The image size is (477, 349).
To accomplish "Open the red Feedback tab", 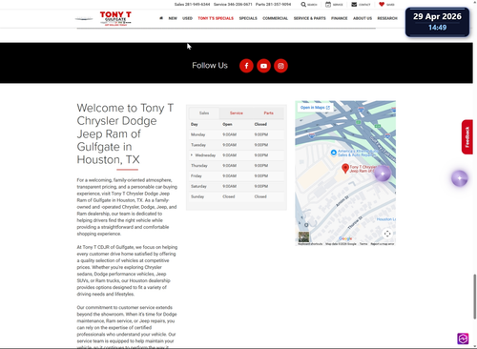I will point(467,137).
